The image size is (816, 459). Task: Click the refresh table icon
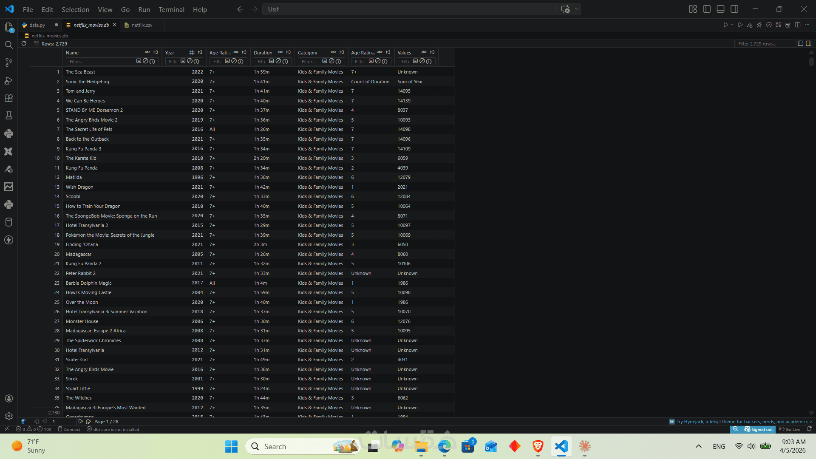(24, 43)
